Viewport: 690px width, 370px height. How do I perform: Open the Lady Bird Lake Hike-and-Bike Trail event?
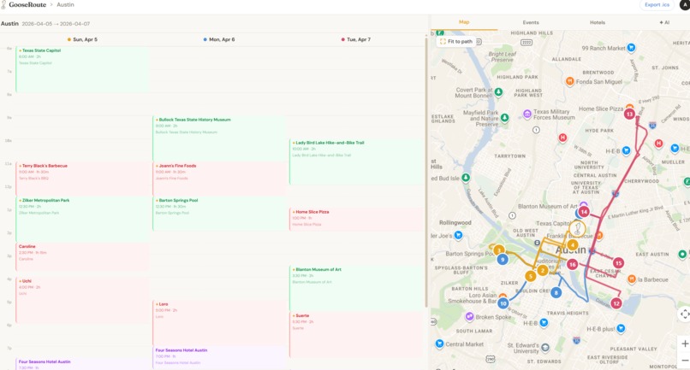point(356,162)
